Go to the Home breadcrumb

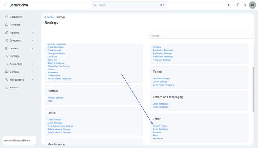[50, 17]
